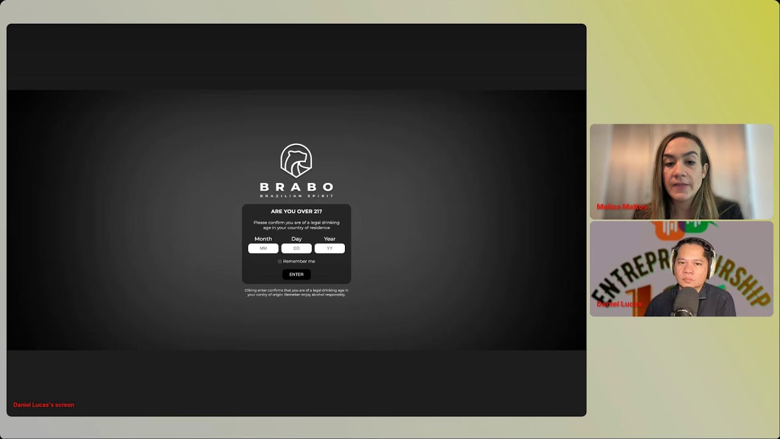The height and width of the screenshot is (439, 780).
Task: Click the Please confirm legal drinking age text
Action: (296, 225)
